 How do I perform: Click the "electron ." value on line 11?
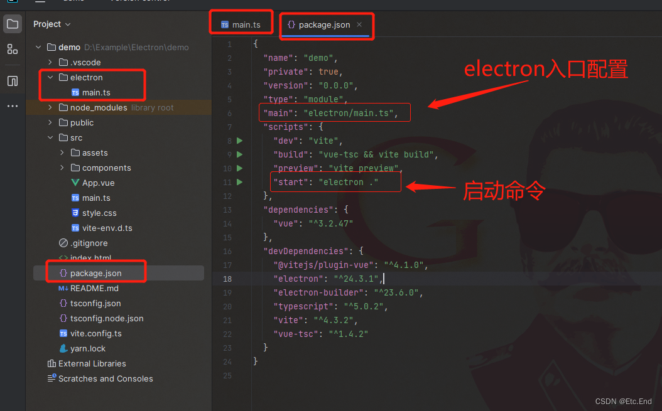[x=349, y=183]
